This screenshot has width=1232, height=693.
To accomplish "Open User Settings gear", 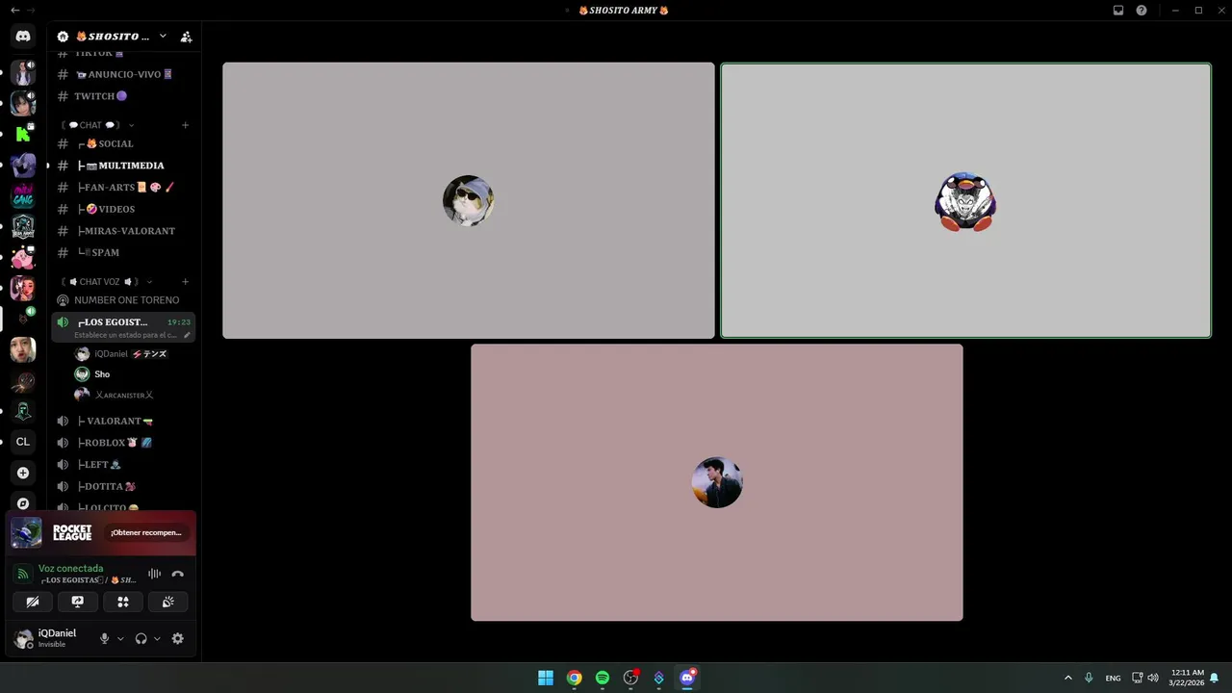I will click(178, 638).
